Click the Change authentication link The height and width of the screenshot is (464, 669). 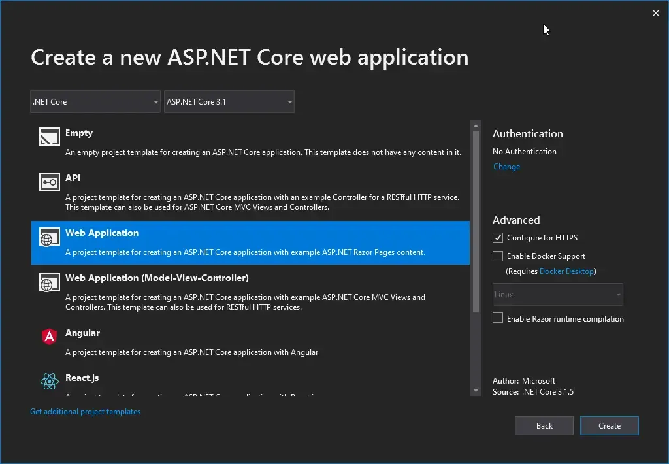[506, 166]
